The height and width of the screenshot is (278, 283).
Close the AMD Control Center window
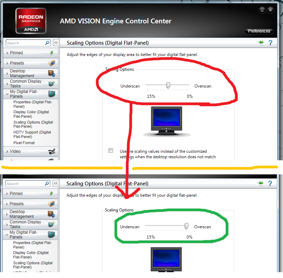[270, 10]
